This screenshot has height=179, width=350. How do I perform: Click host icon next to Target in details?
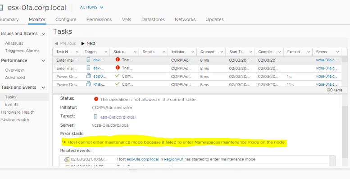coord(95,117)
